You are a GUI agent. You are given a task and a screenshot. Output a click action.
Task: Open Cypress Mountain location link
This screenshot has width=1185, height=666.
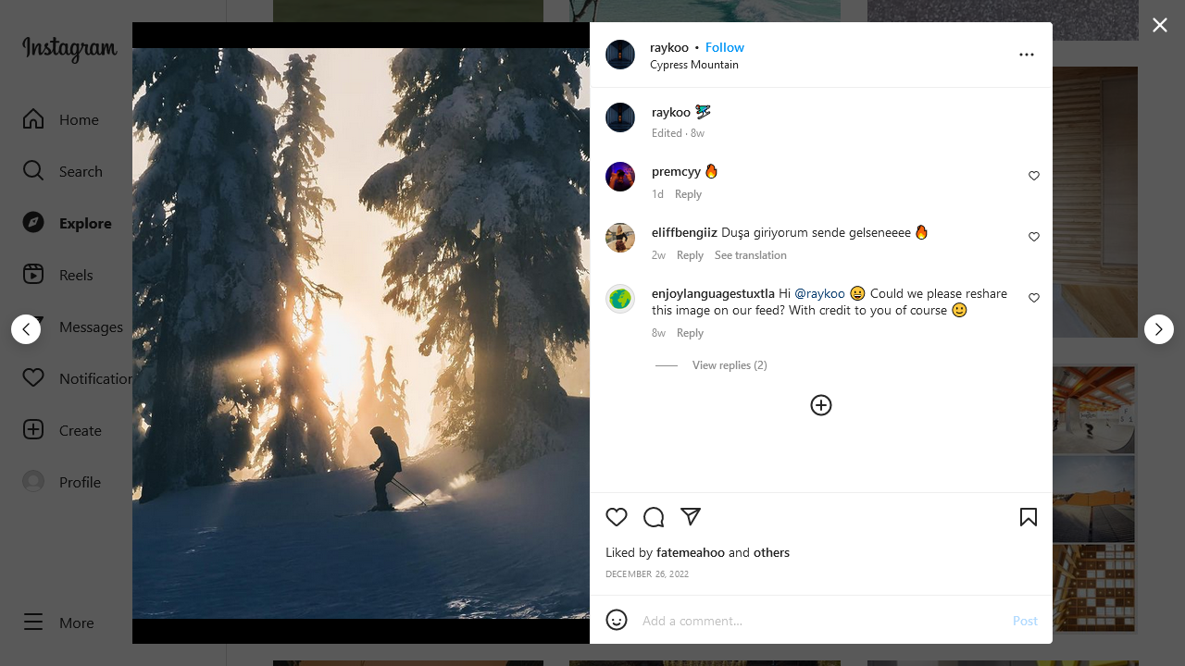pos(694,65)
